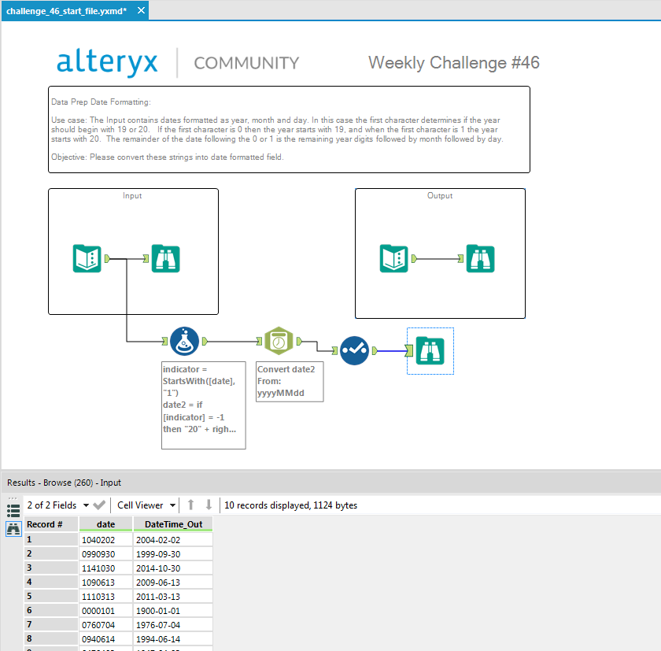Image resolution: width=661 pixels, height=651 pixels.
Task: Select the DateTime_Out column header
Action: (x=173, y=524)
